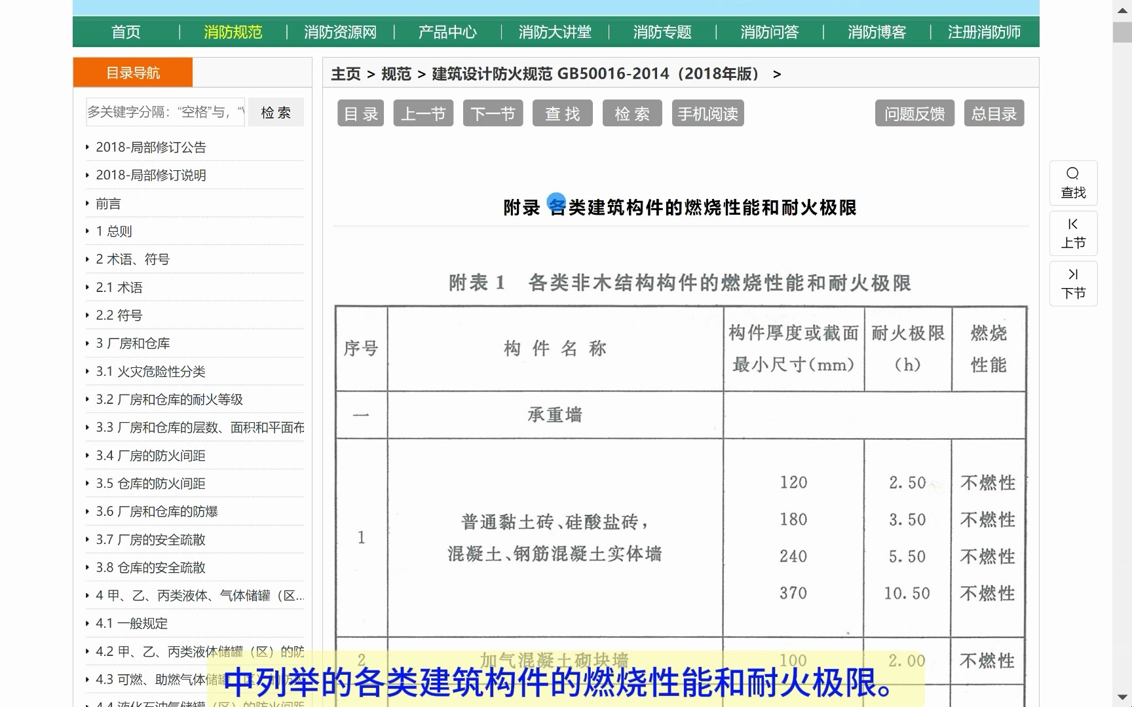Screen dimensions: 1132x707
Task: Expand the '1 总则' sidebar entry
Action: (x=113, y=230)
